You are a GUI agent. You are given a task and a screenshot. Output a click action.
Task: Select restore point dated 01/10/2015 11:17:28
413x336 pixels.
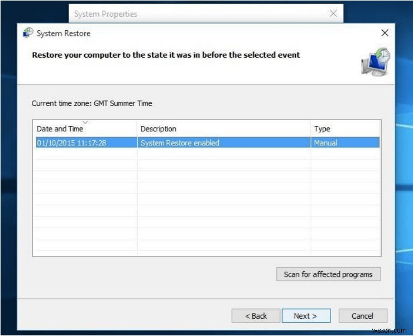tap(208, 143)
